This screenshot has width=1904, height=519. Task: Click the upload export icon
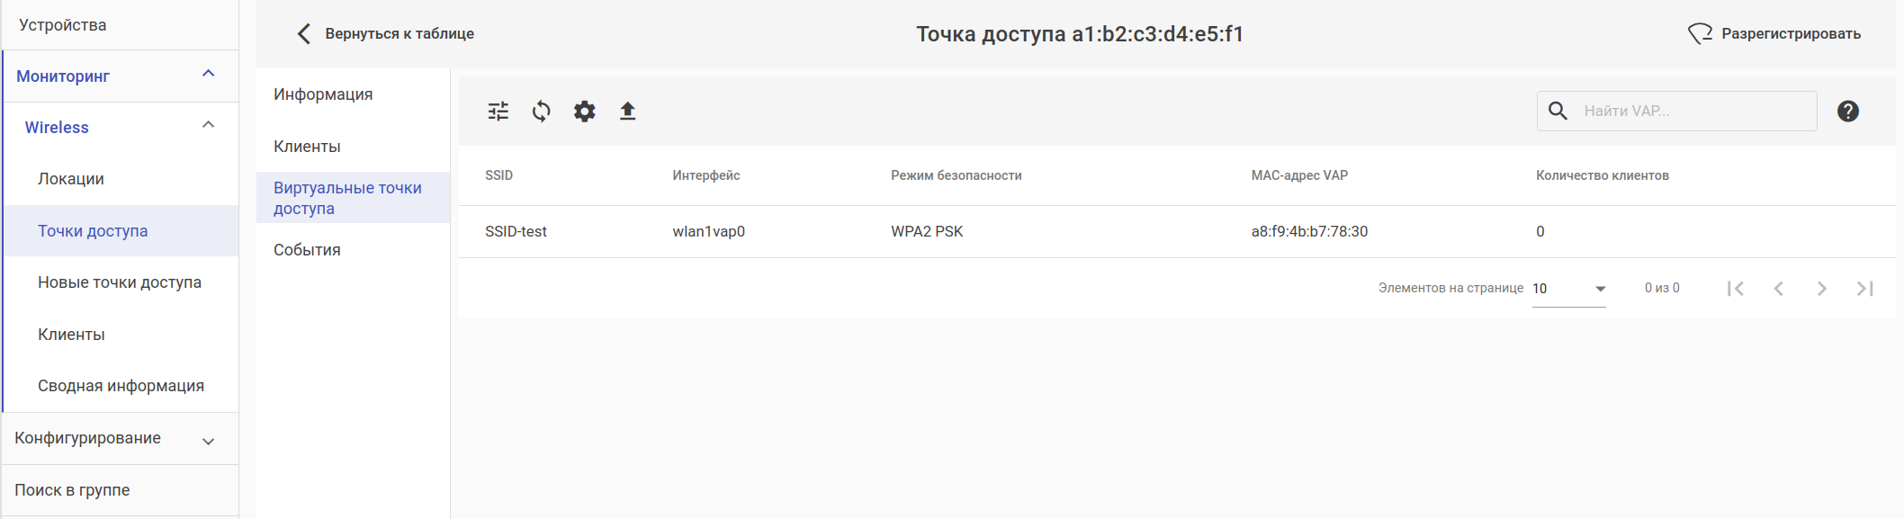tap(628, 112)
